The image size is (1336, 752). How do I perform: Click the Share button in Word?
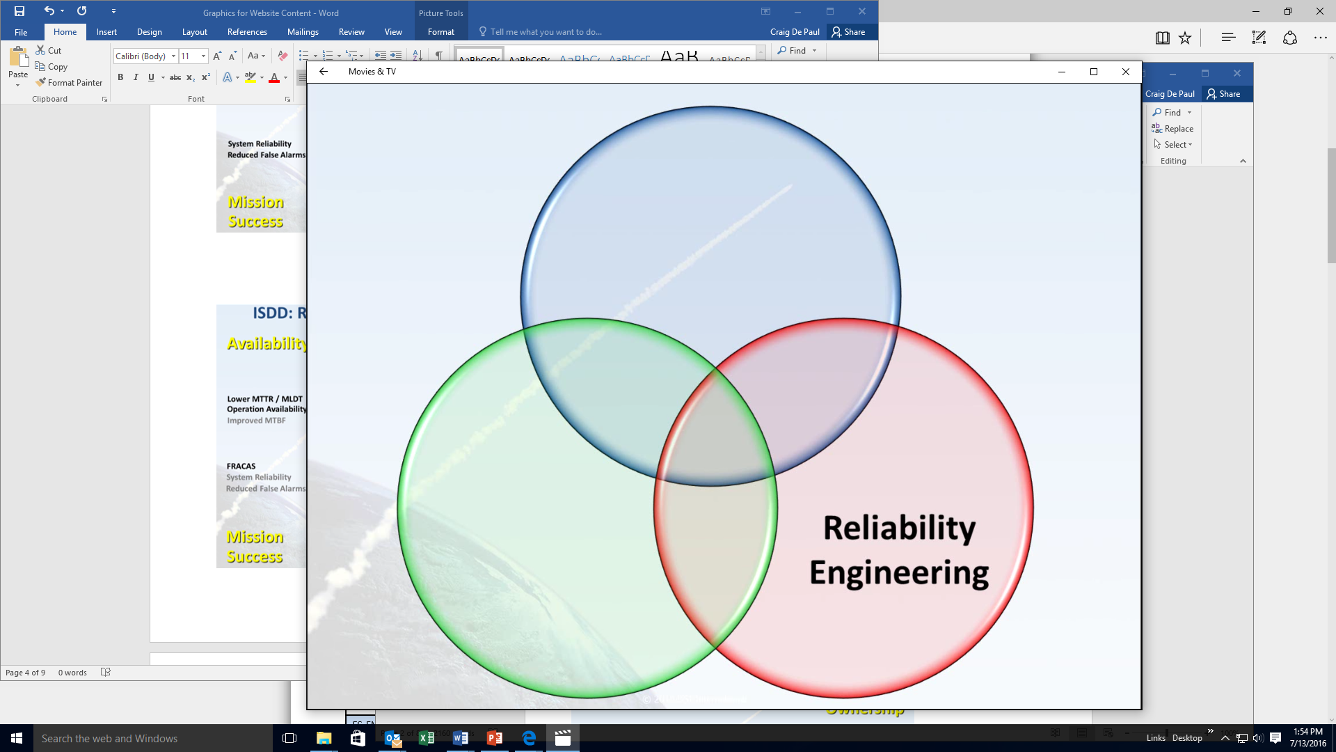tap(849, 32)
